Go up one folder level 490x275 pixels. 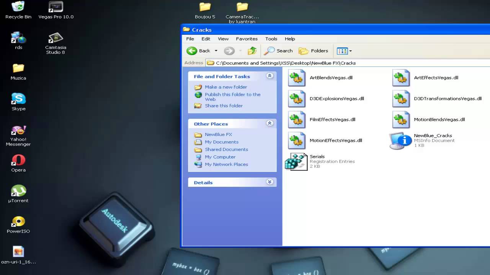[252, 51]
